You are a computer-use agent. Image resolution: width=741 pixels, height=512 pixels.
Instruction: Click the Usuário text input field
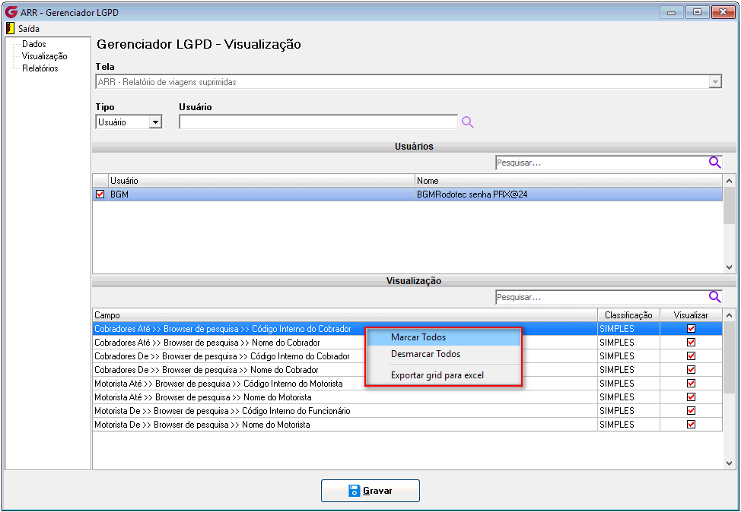point(318,122)
